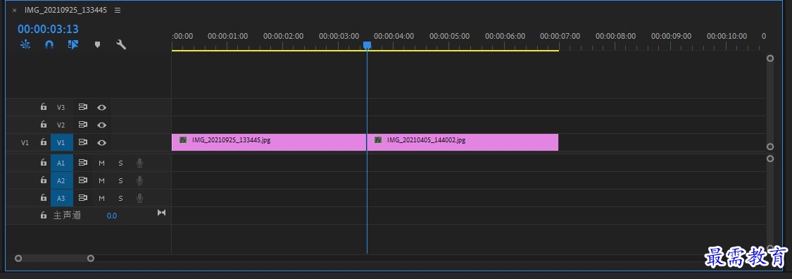Close the IMG_20210925_133445 sequence tab

pos(14,10)
